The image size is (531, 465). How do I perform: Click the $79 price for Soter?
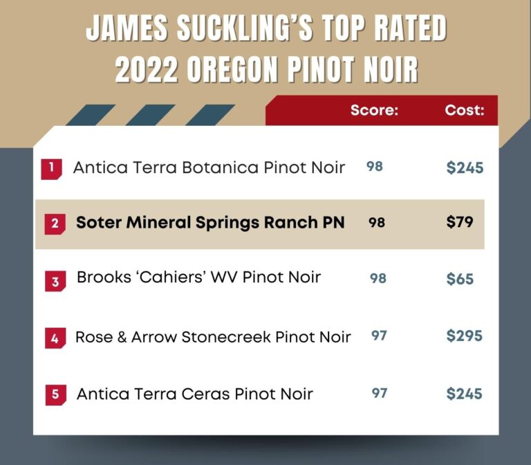tap(460, 222)
